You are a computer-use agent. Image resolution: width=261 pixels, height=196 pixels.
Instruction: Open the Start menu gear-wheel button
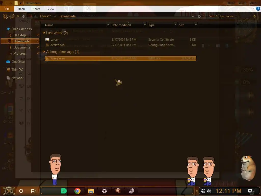pyautogui.click(x=9, y=191)
